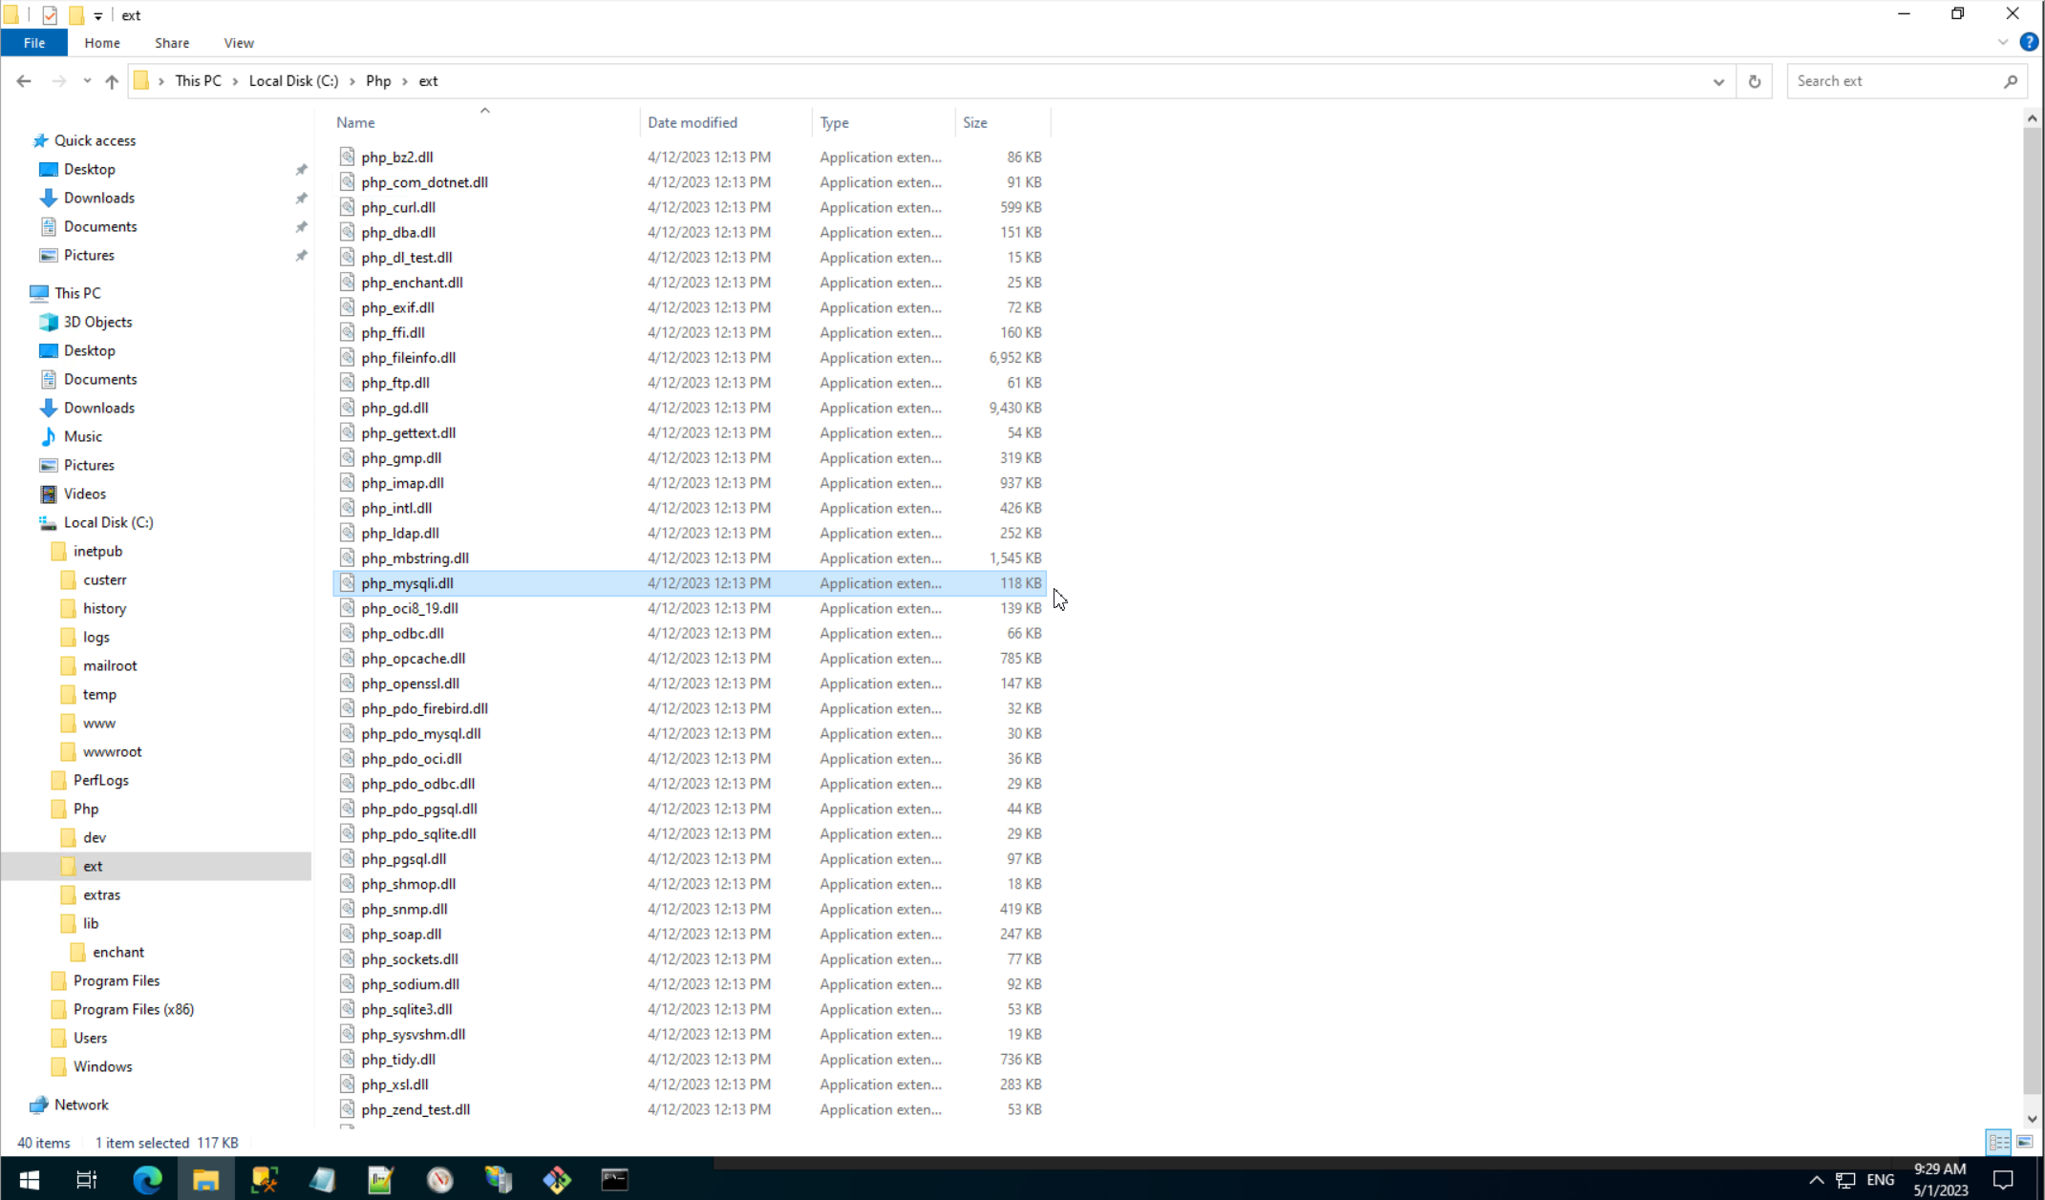Sort files by the Size column header
The height and width of the screenshot is (1200, 2045).
(975, 122)
